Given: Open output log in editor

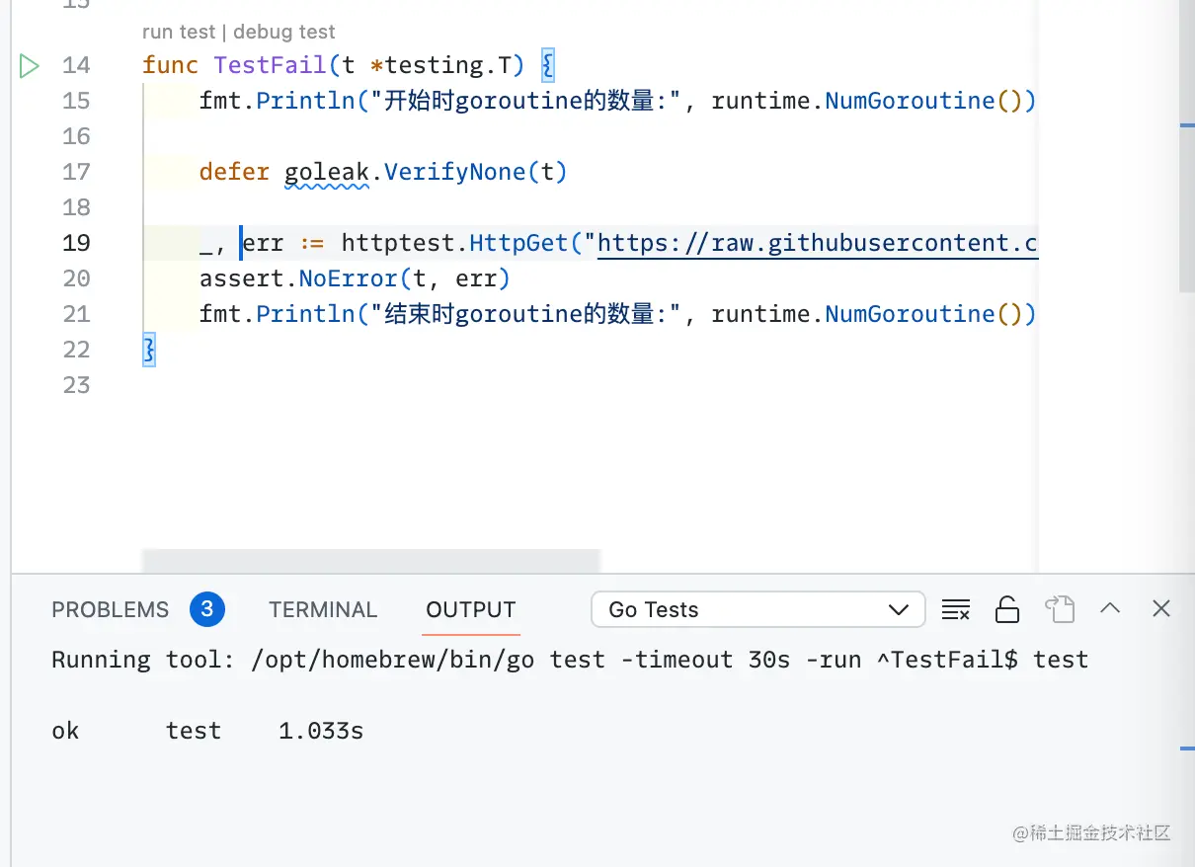Looking at the screenshot, I should 1060,609.
